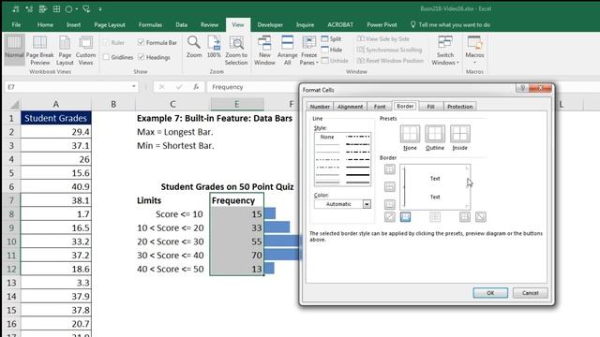
Task: Hide the current window
Action: click(x=331, y=50)
